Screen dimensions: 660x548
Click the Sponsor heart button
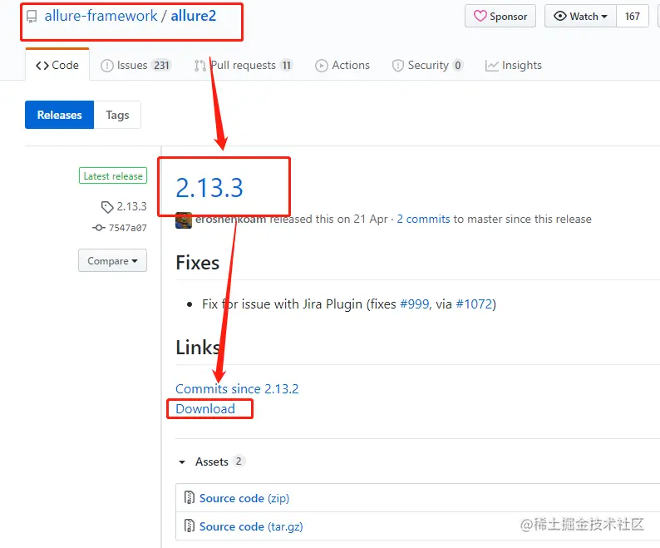click(x=500, y=16)
